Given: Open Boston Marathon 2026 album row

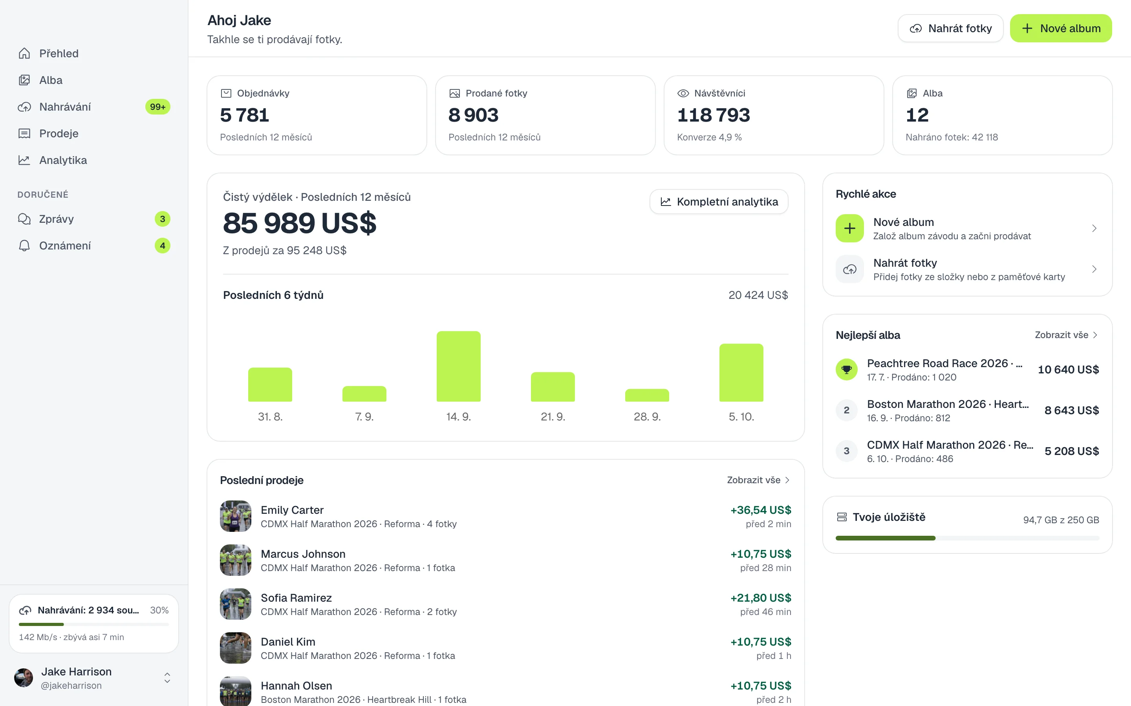Looking at the screenshot, I should [x=967, y=410].
